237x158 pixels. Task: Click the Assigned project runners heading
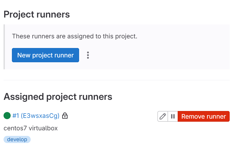pos(58,97)
